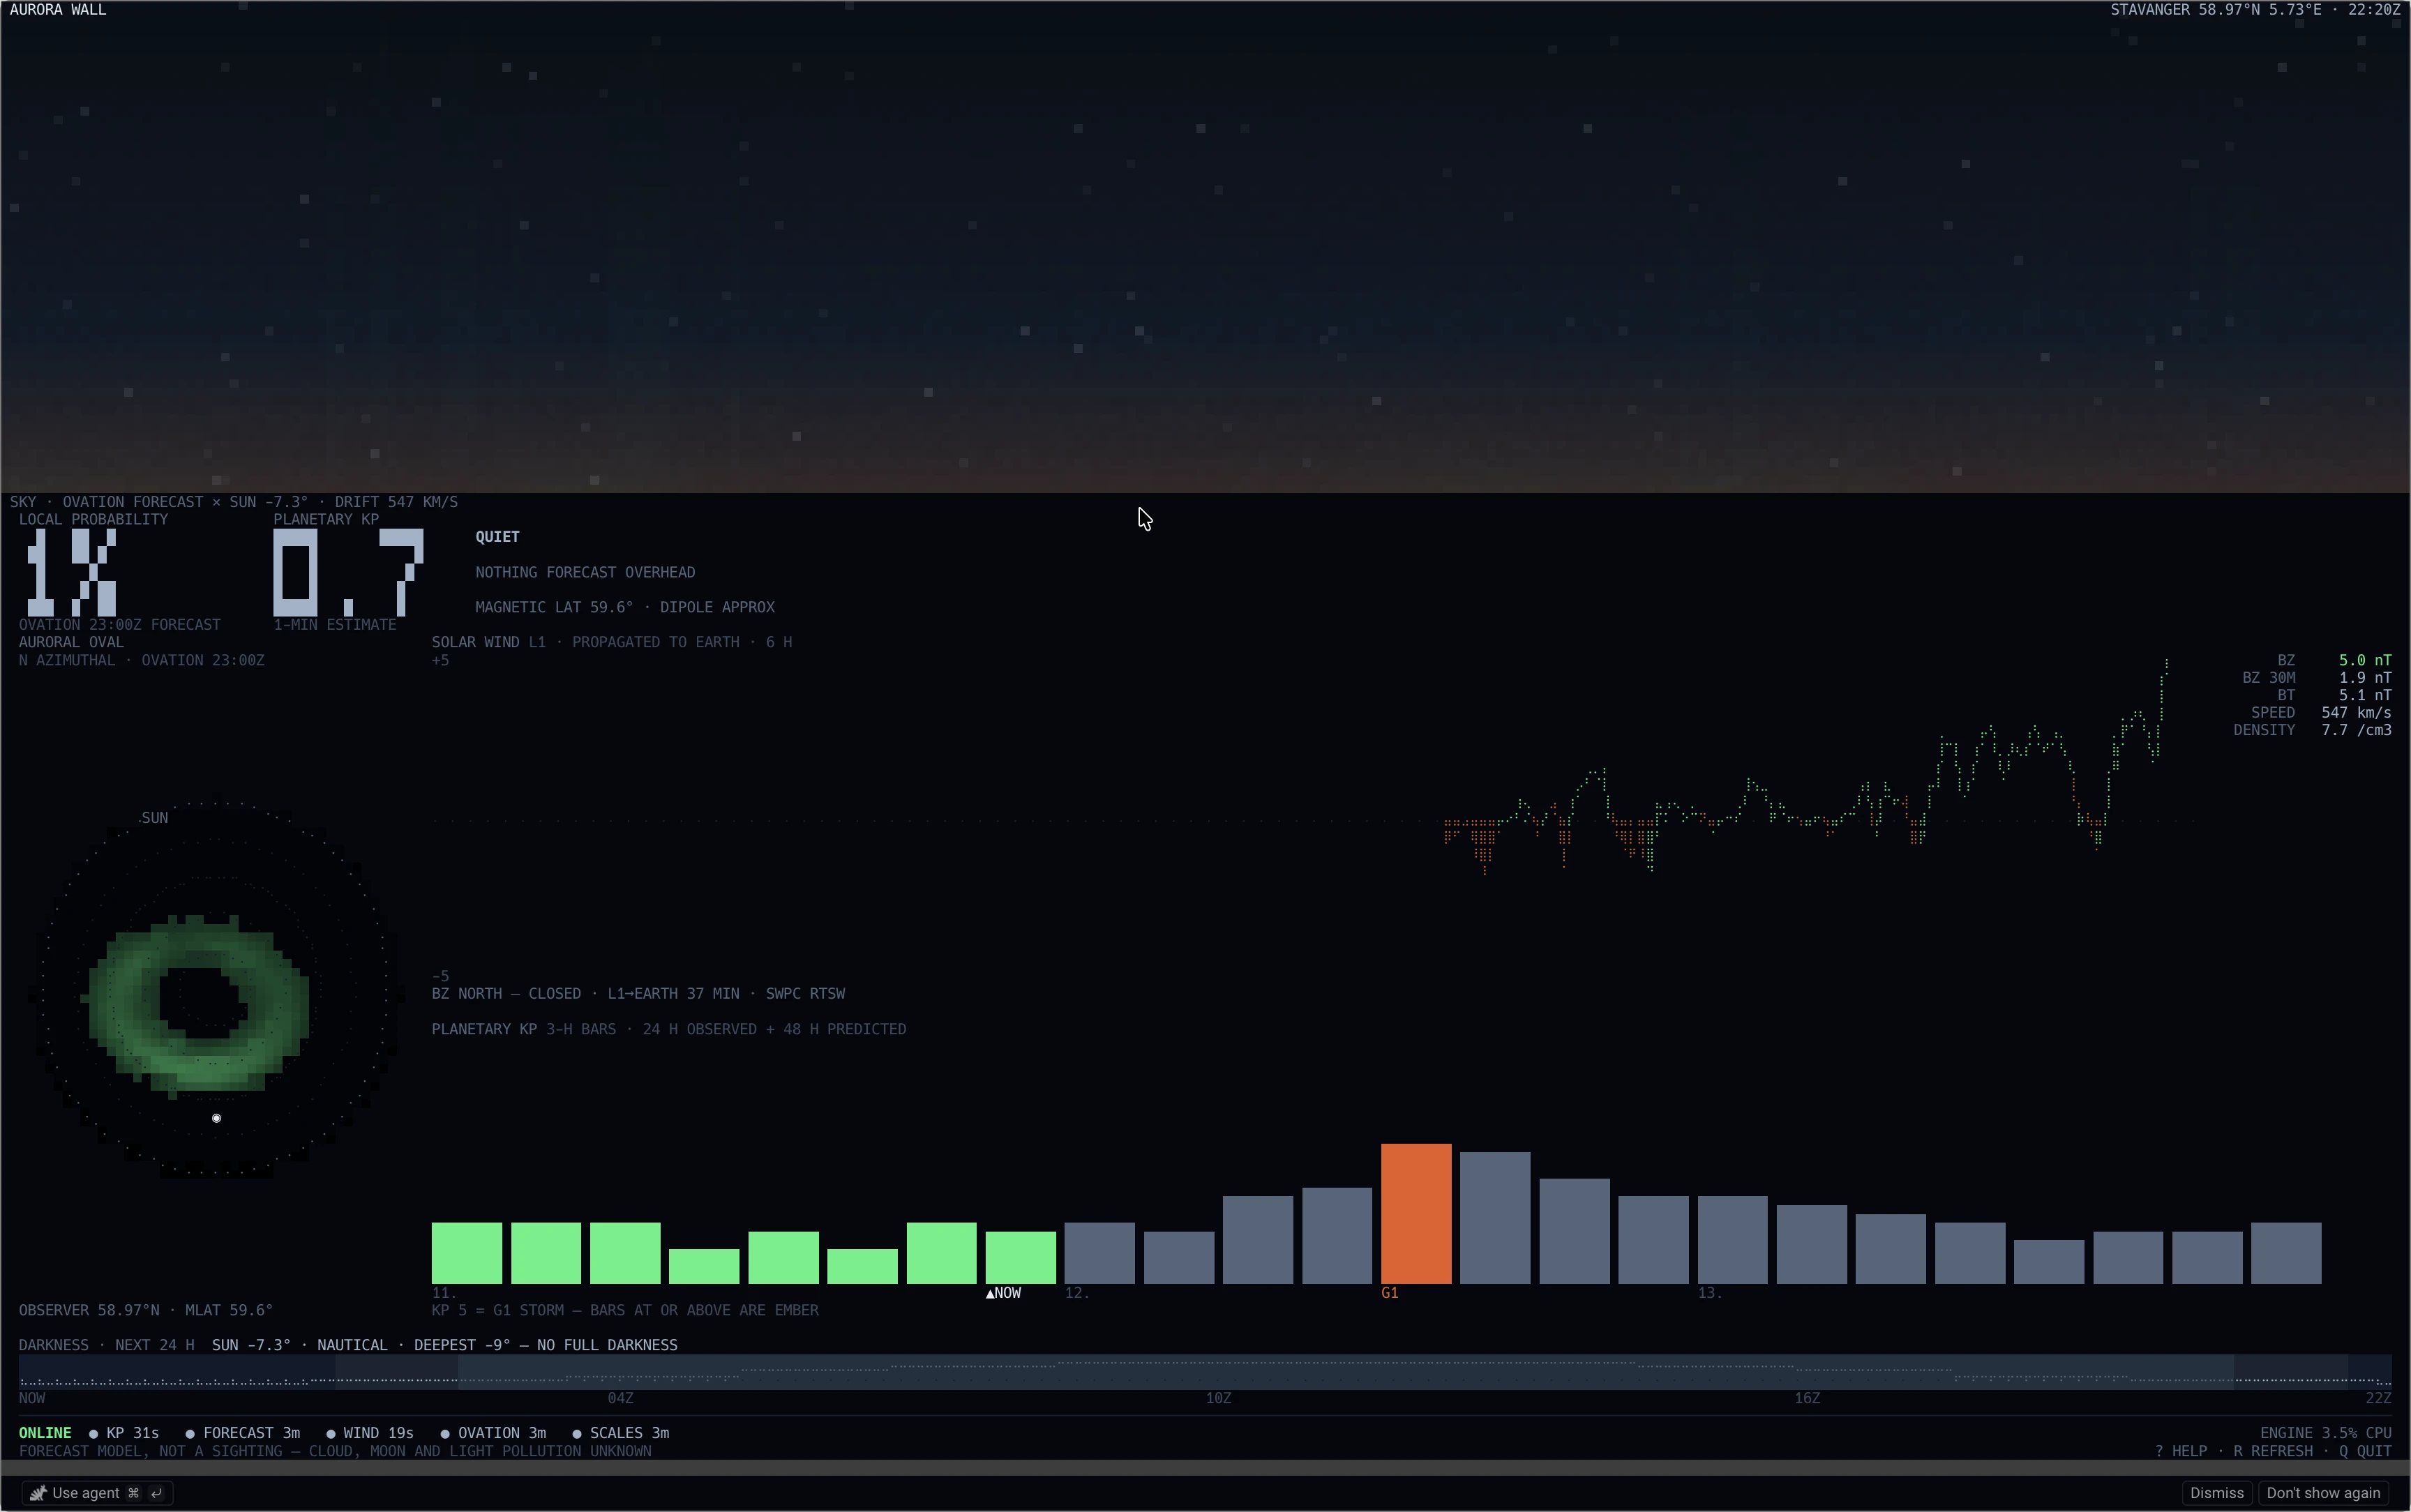The height and width of the screenshot is (1512, 2411).
Task: Click the orange G1 storm Kp bar
Action: pyautogui.click(x=1416, y=1213)
